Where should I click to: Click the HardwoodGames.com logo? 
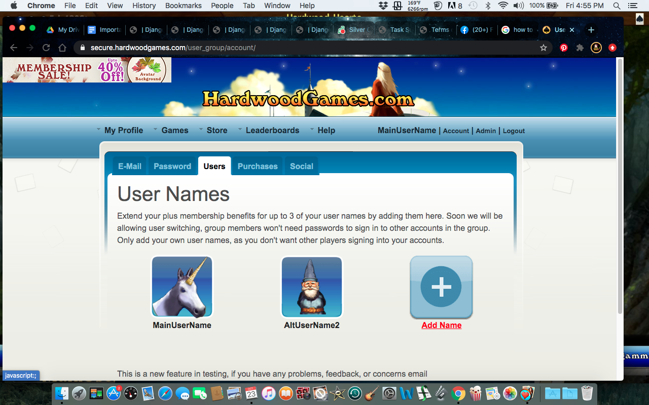tap(308, 98)
